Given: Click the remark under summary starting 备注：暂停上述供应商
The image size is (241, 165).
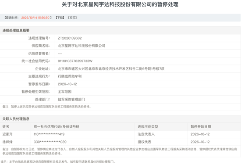Looking at the screenshot, I should 47,107.
